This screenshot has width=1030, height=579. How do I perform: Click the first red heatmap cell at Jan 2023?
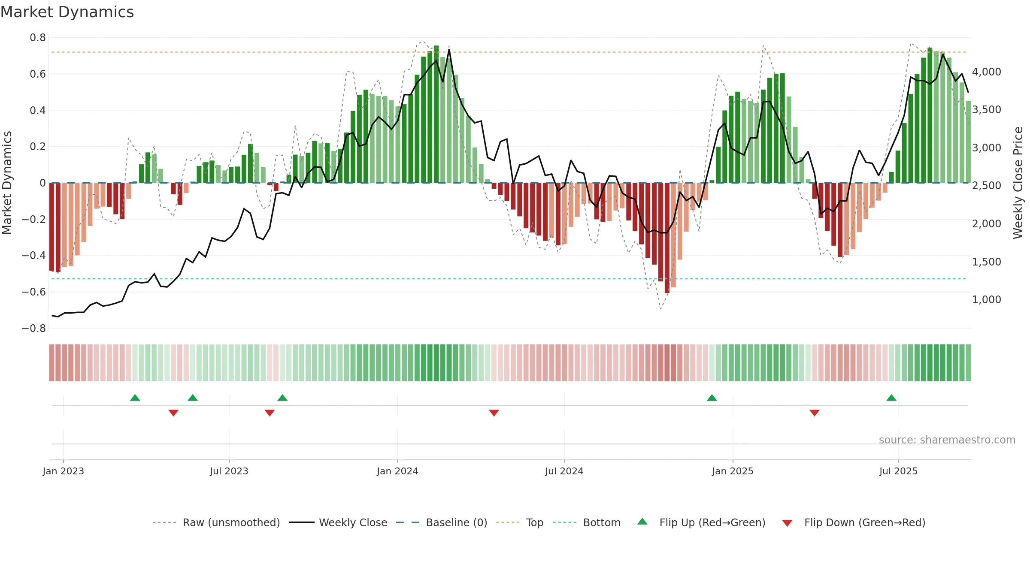pyautogui.click(x=51, y=363)
